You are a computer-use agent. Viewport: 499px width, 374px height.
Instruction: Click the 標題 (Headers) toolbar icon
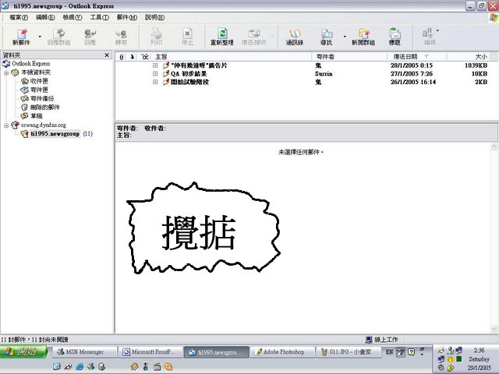[x=395, y=36]
